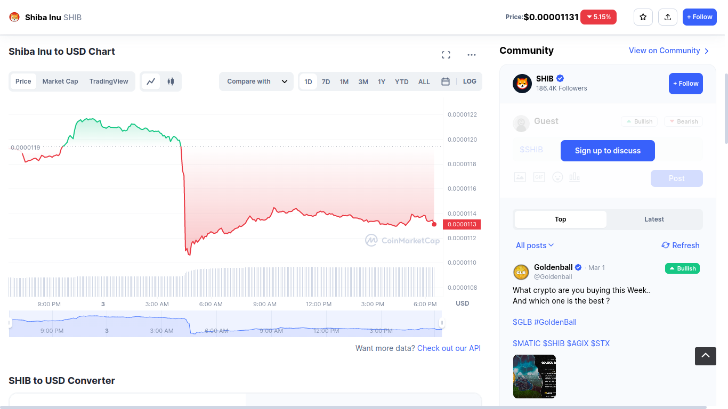Click the header Follow button

click(699, 17)
